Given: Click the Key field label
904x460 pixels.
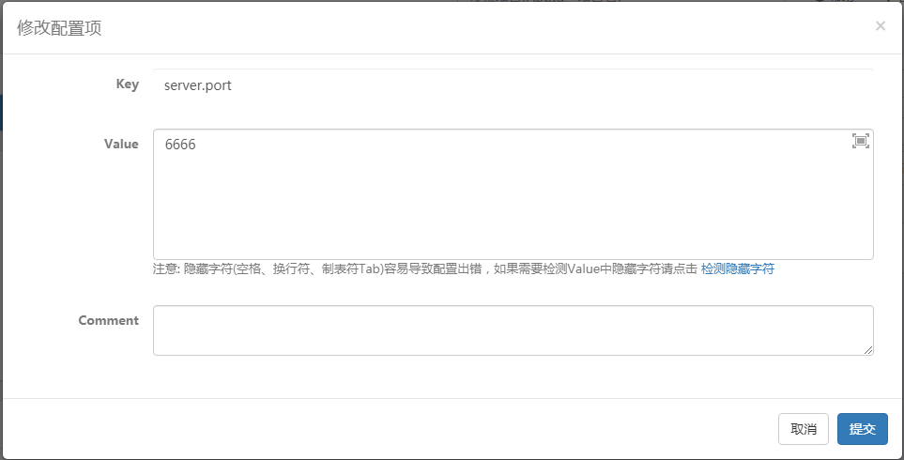Looking at the screenshot, I should pos(128,84).
